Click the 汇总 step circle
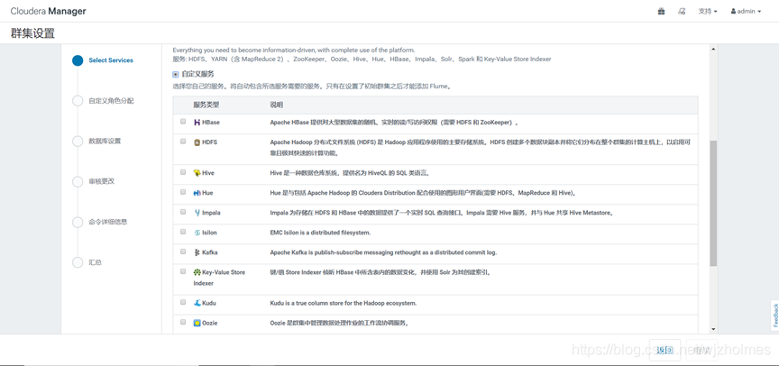This screenshot has width=779, height=366. (77, 262)
